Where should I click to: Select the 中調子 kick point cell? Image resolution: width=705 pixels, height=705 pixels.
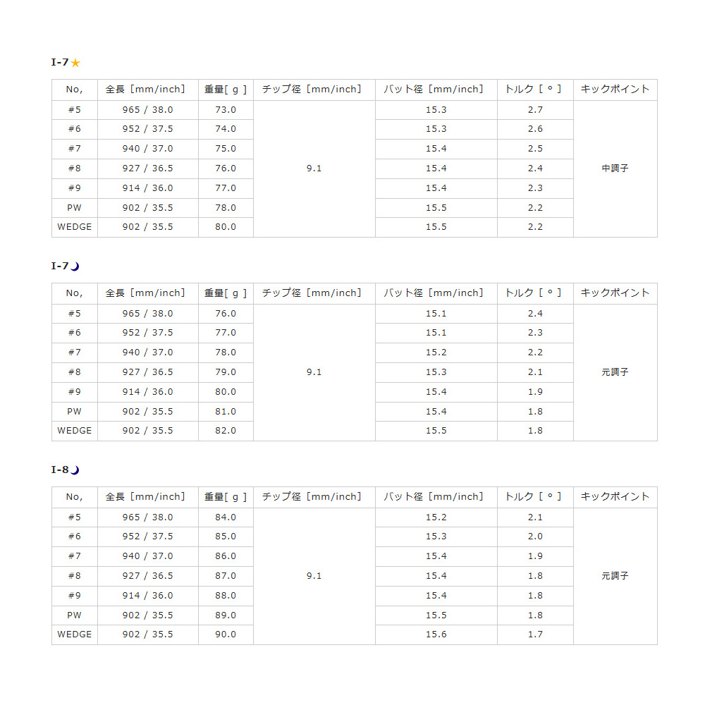click(615, 168)
